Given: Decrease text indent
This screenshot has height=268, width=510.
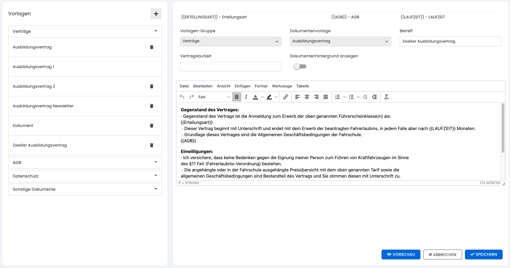Looking at the screenshot, I should 365,97.
